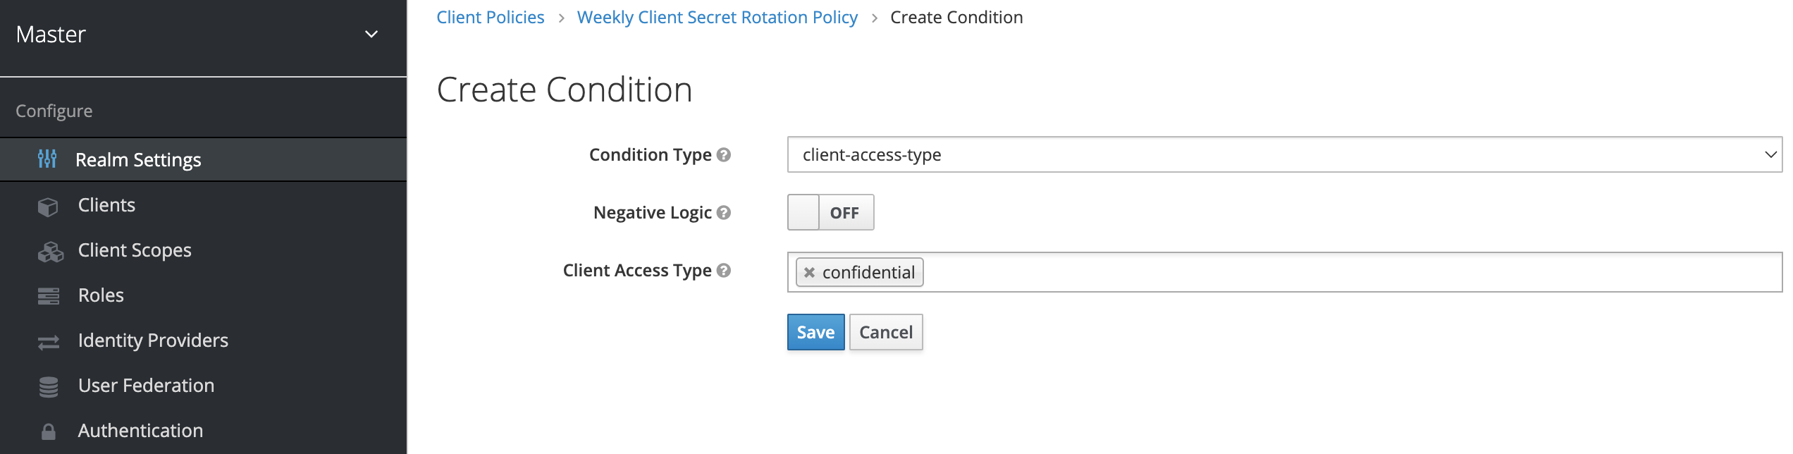The image size is (1793, 454).
Task: Cancel creating the condition
Action: 886,332
